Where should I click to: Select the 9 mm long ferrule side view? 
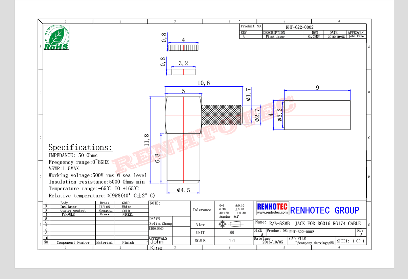click(317, 115)
